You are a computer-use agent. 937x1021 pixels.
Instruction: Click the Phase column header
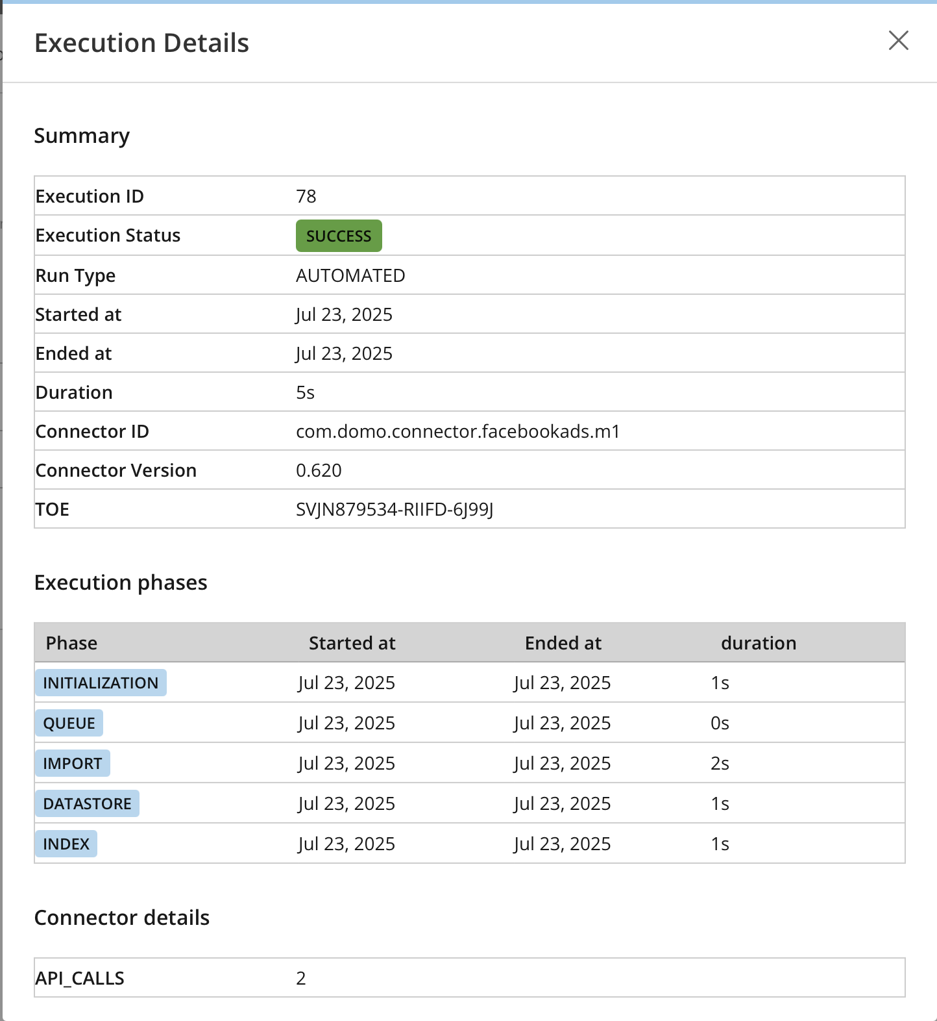point(71,643)
